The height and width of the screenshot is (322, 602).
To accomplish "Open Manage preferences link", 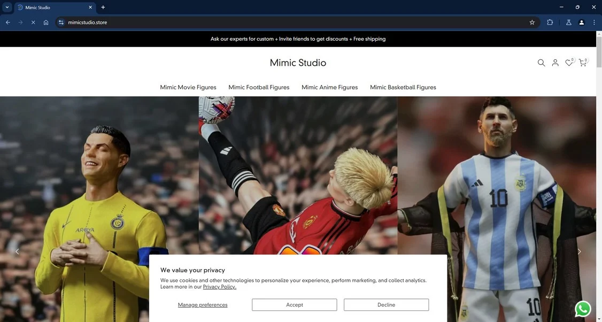I will pos(203,305).
